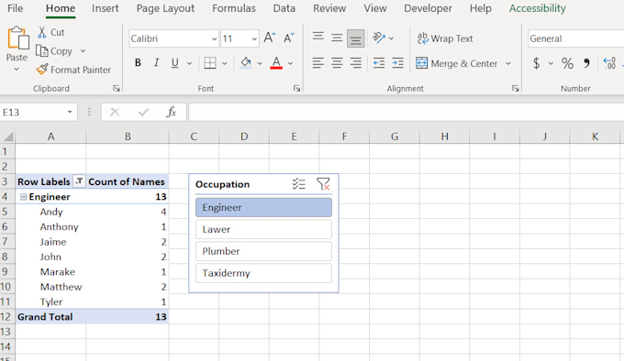Open underline style dropdown arrow
Viewport: 624px width, 361px height.
[x=189, y=63]
